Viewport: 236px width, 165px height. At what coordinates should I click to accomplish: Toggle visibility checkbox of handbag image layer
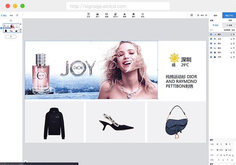click(211, 44)
